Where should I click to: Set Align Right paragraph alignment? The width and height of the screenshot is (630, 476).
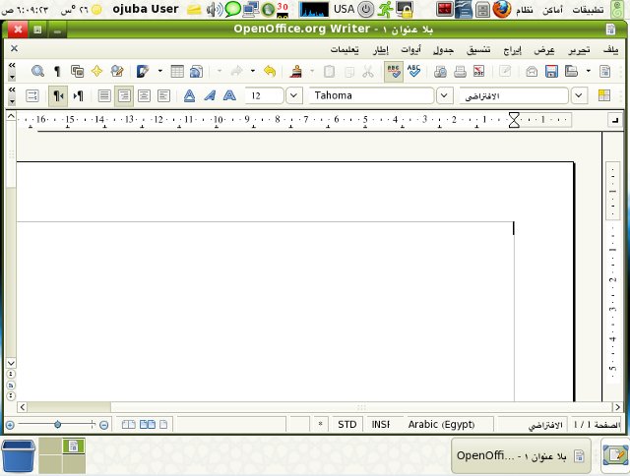[x=124, y=95]
